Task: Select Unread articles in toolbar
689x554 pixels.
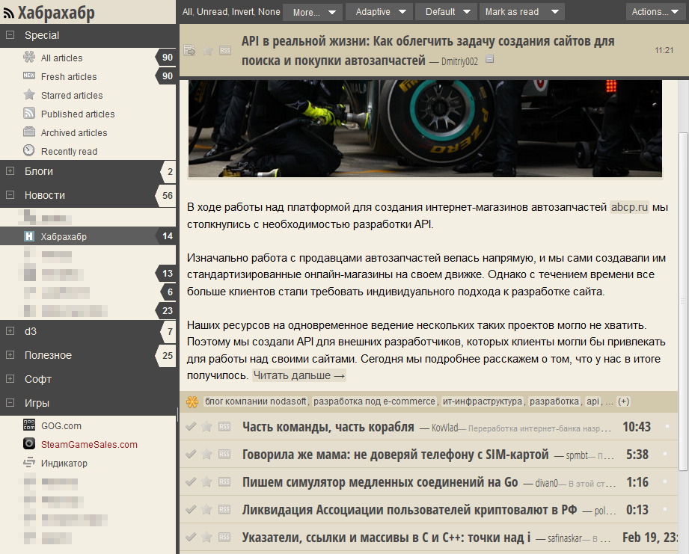Action: [212, 12]
